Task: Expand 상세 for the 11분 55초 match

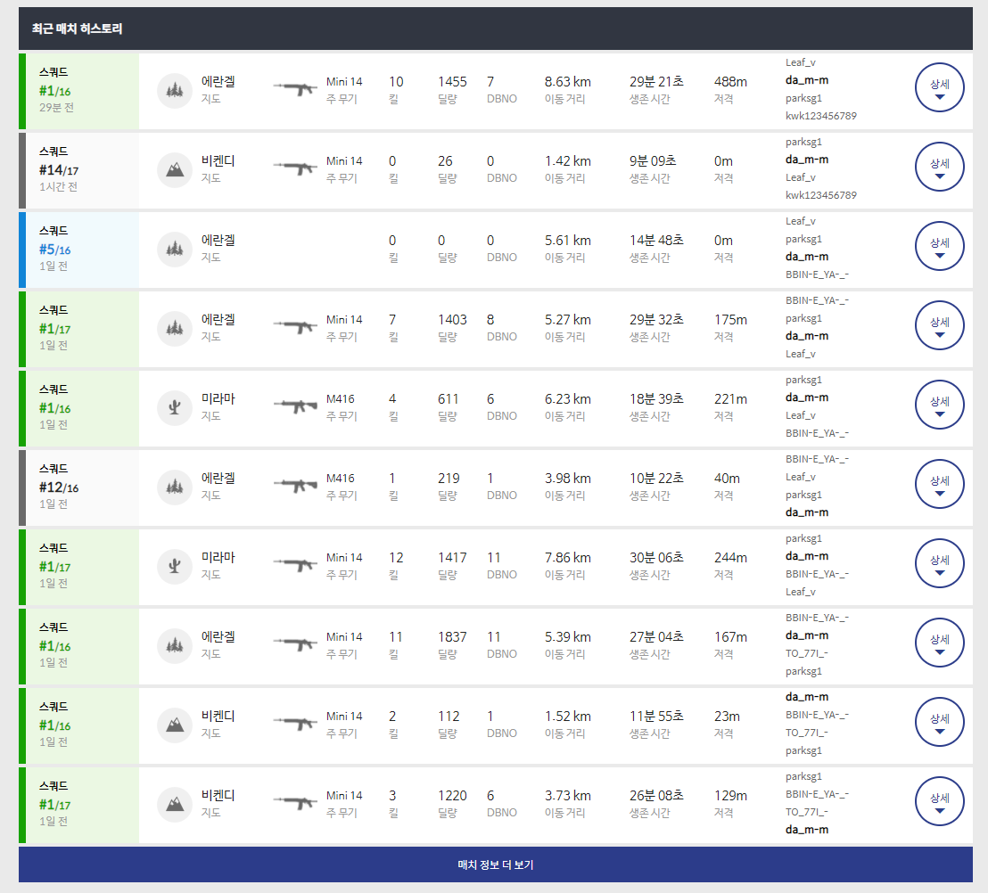Action: click(940, 725)
